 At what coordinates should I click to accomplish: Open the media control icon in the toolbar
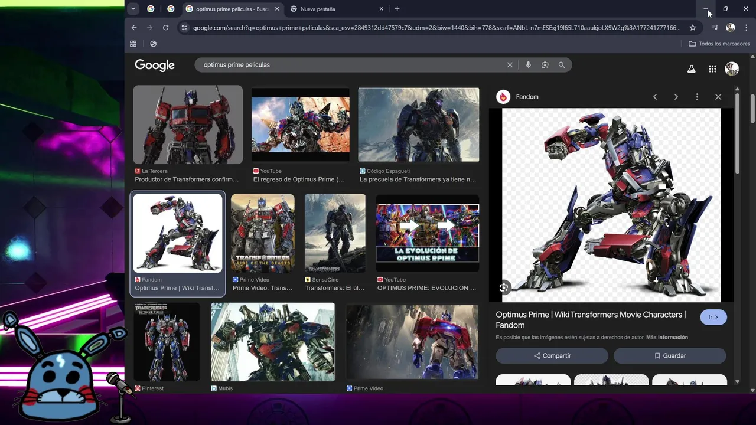[x=715, y=28]
